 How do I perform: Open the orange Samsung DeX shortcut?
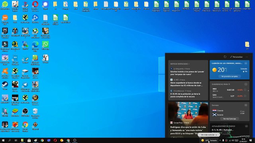(x=5, y=19)
